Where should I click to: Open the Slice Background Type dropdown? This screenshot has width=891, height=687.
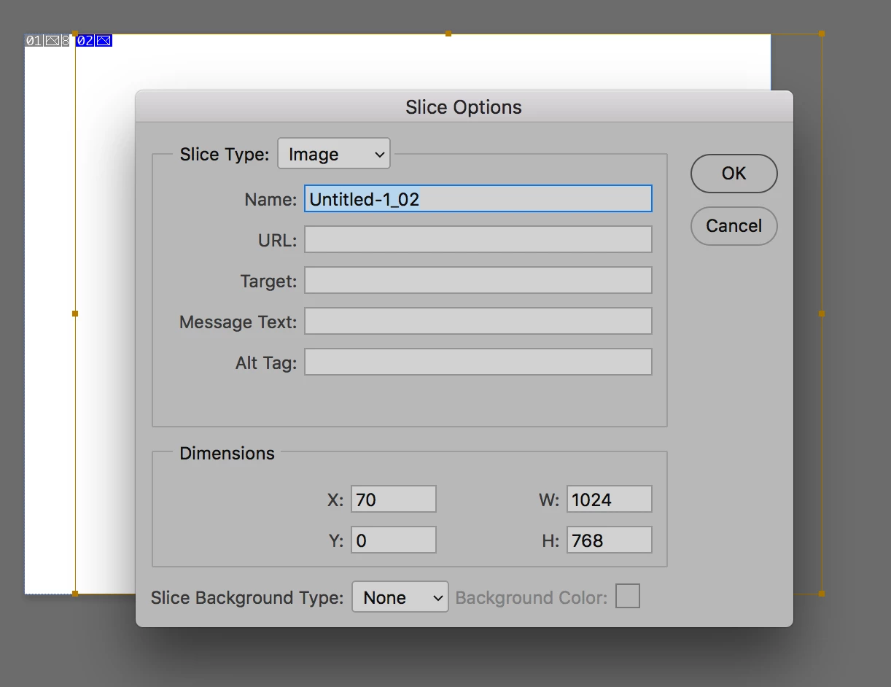400,597
